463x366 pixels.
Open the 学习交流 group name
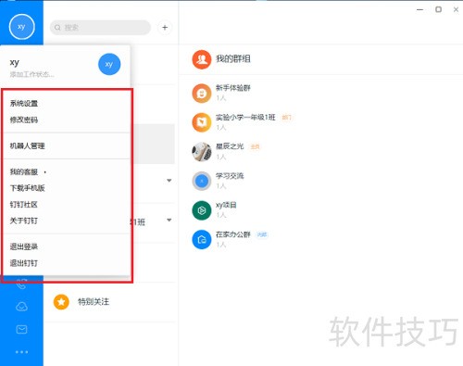[230, 176]
